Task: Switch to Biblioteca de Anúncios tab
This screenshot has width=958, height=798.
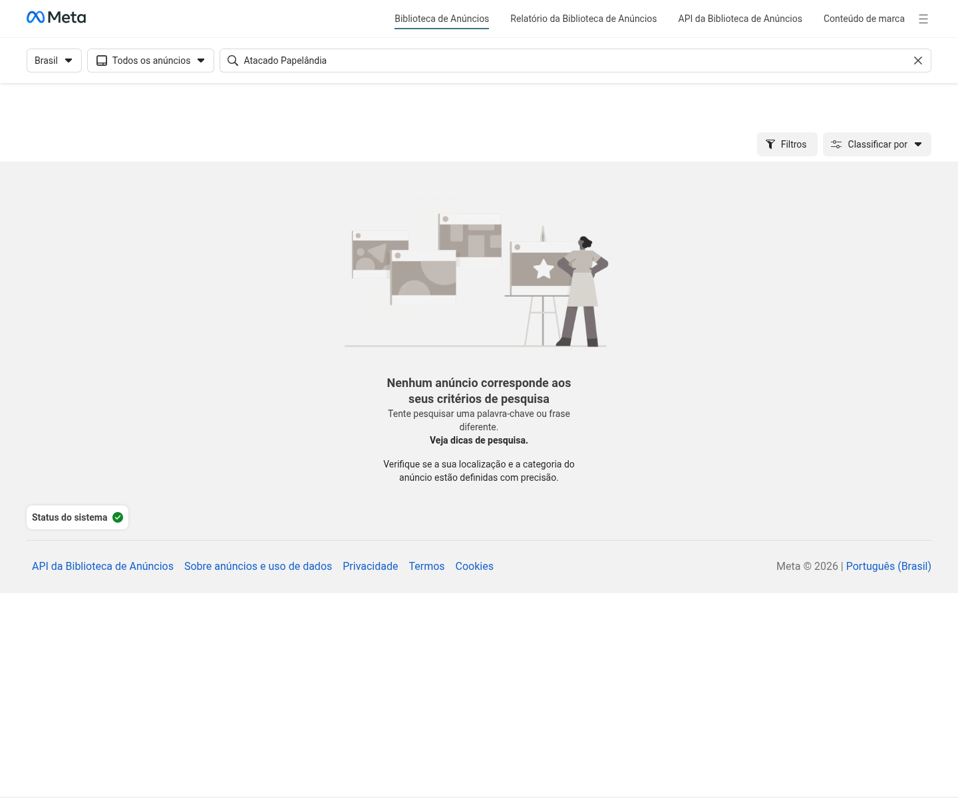Action: pos(442,19)
